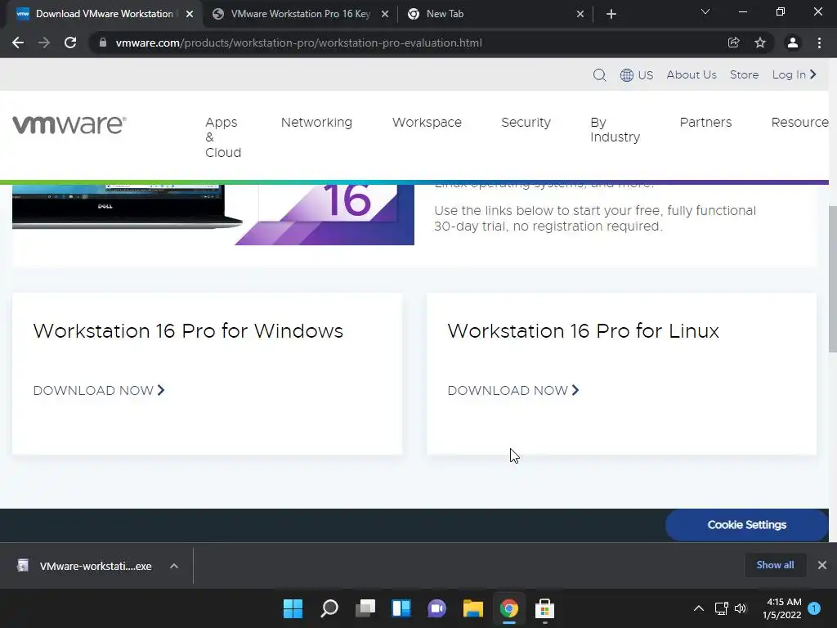Image resolution: width=837 pixels, height=628 pixels.
Task: Open Task View on taskbar
Action: [x=365, y=608]
